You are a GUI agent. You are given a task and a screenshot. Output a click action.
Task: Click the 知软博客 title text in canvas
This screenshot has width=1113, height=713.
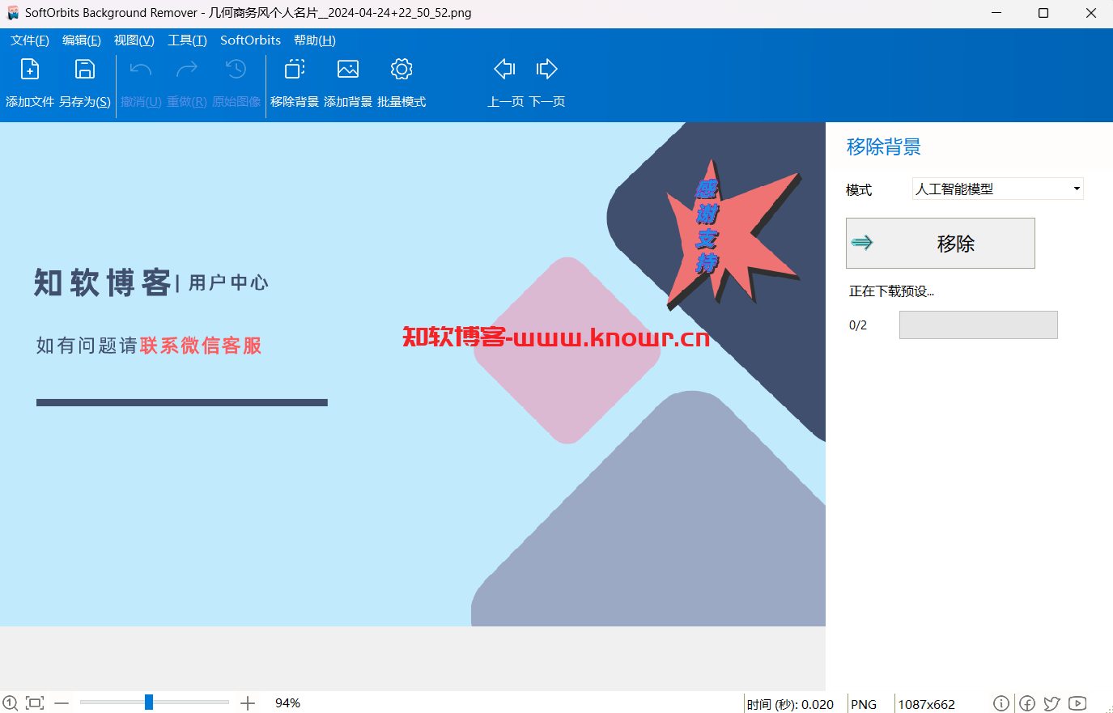coord(103,282)
